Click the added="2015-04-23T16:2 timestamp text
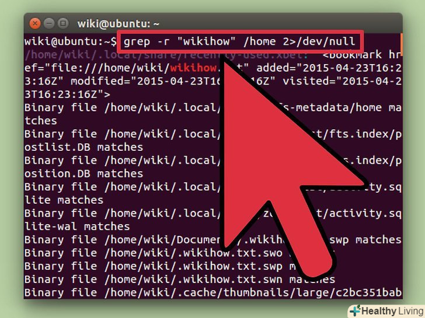This screenshot has width=425, height=318. coord(329,68)
